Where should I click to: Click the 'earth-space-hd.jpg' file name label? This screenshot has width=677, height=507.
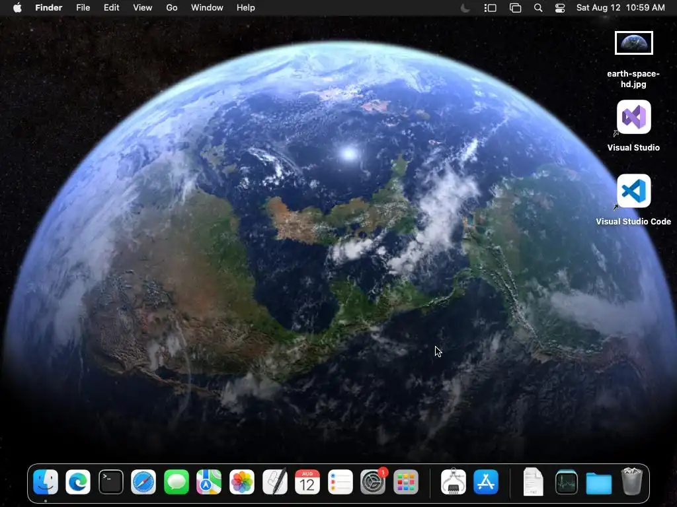(633, 79)
